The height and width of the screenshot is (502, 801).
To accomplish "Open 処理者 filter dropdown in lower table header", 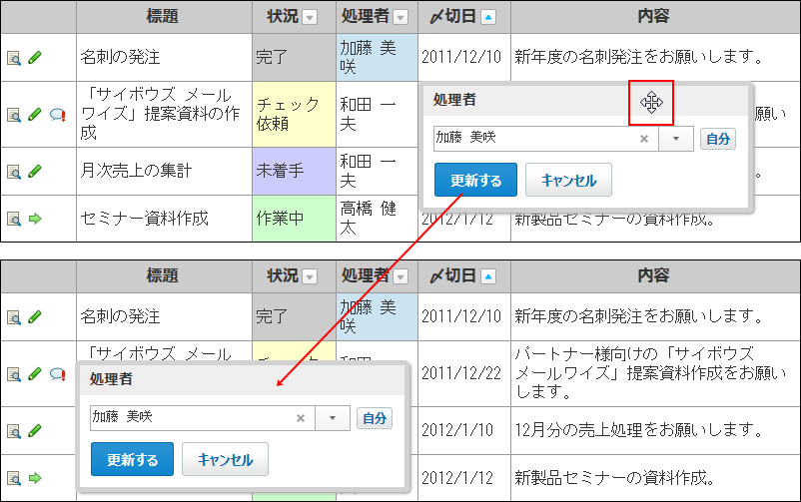I will pyautogui.click(x=401, y=276).
